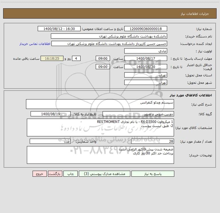
Task: Click the 'شرح کلی نیاز:' label
Action: coord(202,104)
